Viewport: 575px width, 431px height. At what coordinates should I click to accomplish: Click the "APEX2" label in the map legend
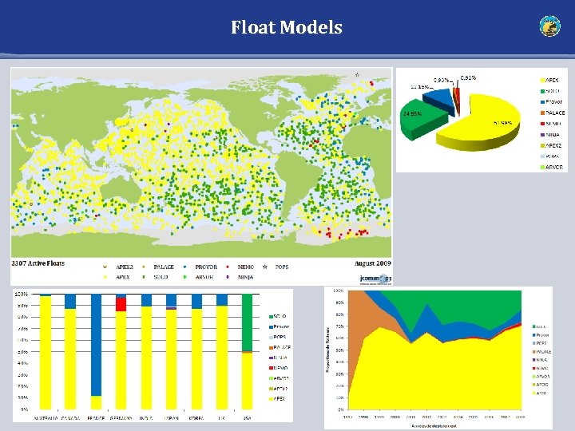point(125,267)
